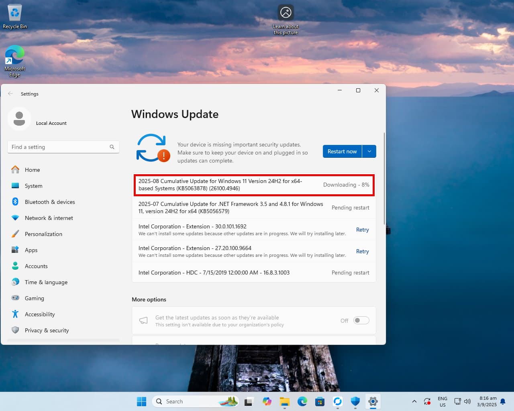Image resolution: width=514 pixels, height=411 pixels.
Task: Click the Find a setting search box
Action: [x=63, y=147]
